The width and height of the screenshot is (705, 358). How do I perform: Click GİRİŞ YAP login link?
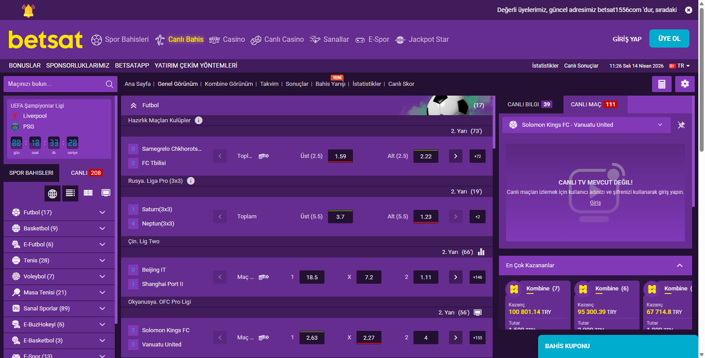coord(627,39)
